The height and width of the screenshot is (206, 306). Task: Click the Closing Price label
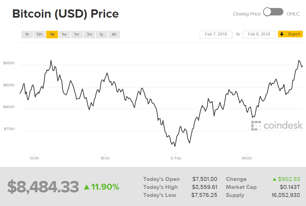pyautogui.click(x=247, y=14)
